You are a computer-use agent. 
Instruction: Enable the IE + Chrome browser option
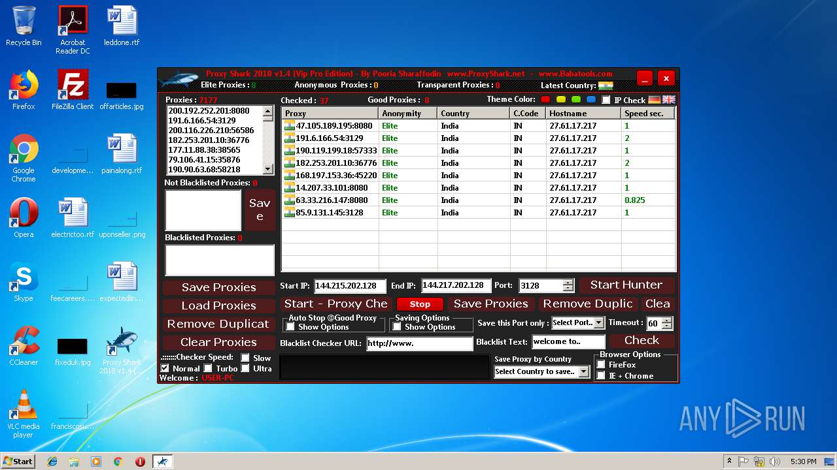click(601, 375)
